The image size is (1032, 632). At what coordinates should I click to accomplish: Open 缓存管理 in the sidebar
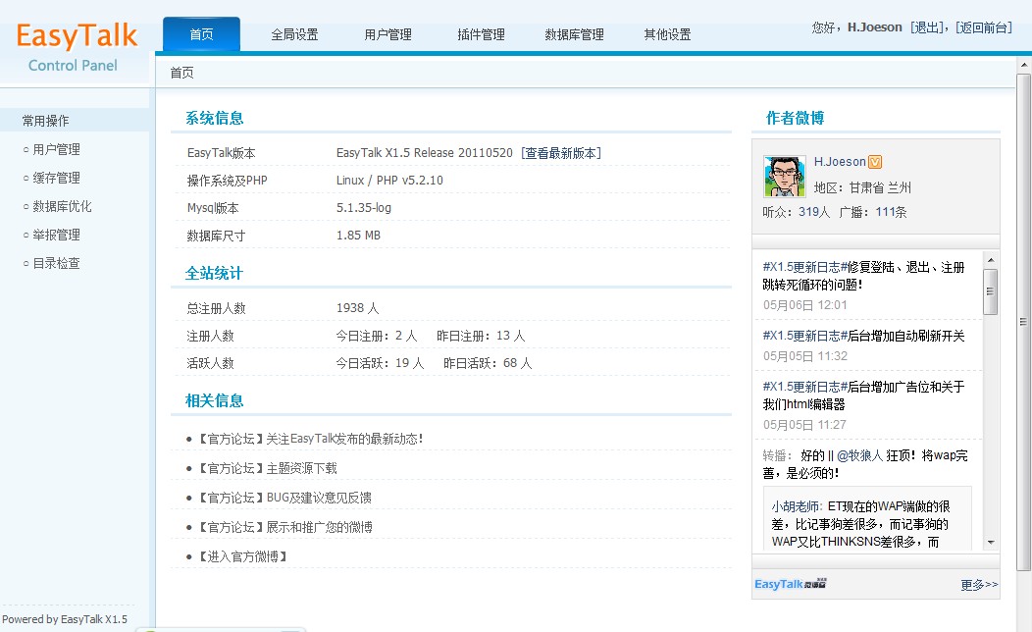click(x=56, y=179)
